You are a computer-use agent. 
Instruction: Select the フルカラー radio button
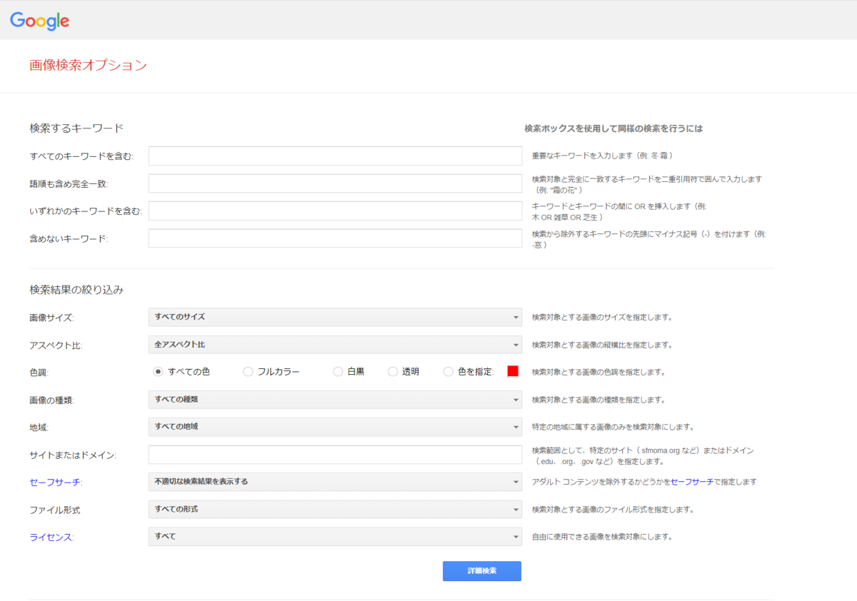[x=248, y=371]
